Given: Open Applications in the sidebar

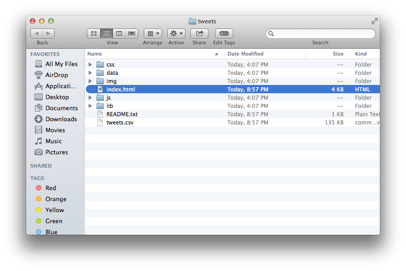Looking at the screenshot, I should click(56, 86).
